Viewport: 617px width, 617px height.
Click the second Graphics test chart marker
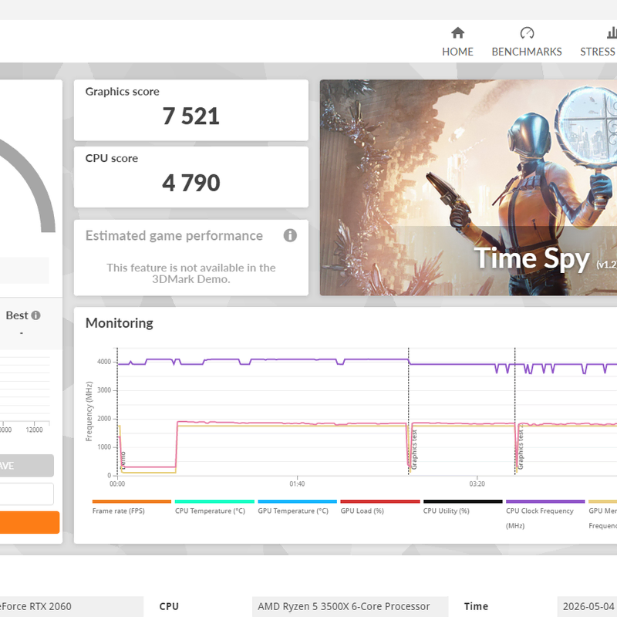coord(521,450)
